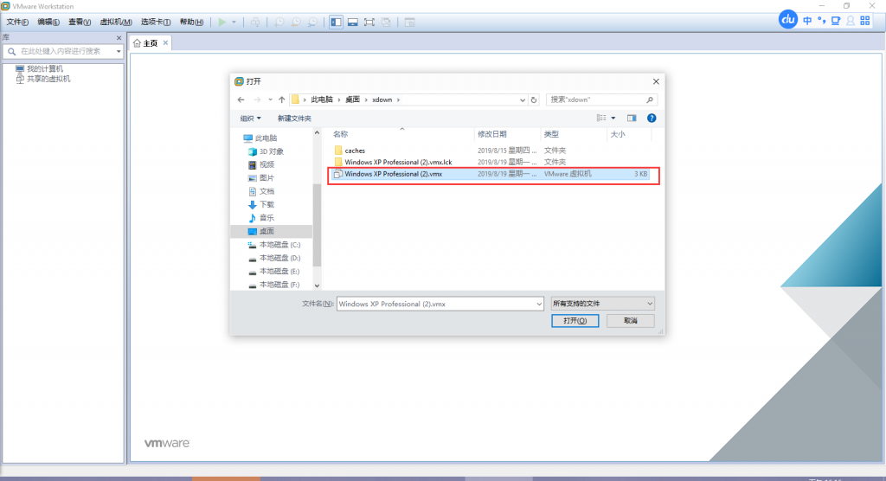The width and height of the screenshot is (886, 481).
Task: Click the IME toolbox grid icon
Action: click(865, 21)
